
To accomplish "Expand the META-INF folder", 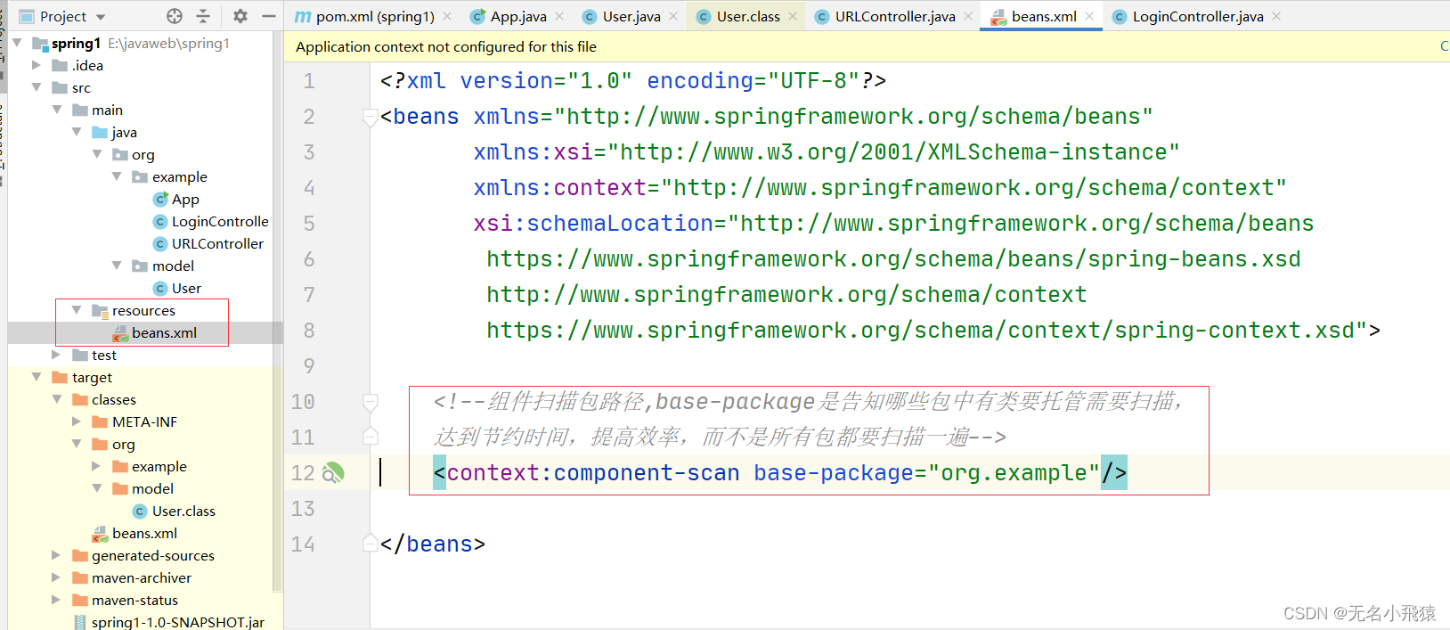I will click(x=77, y=421).
